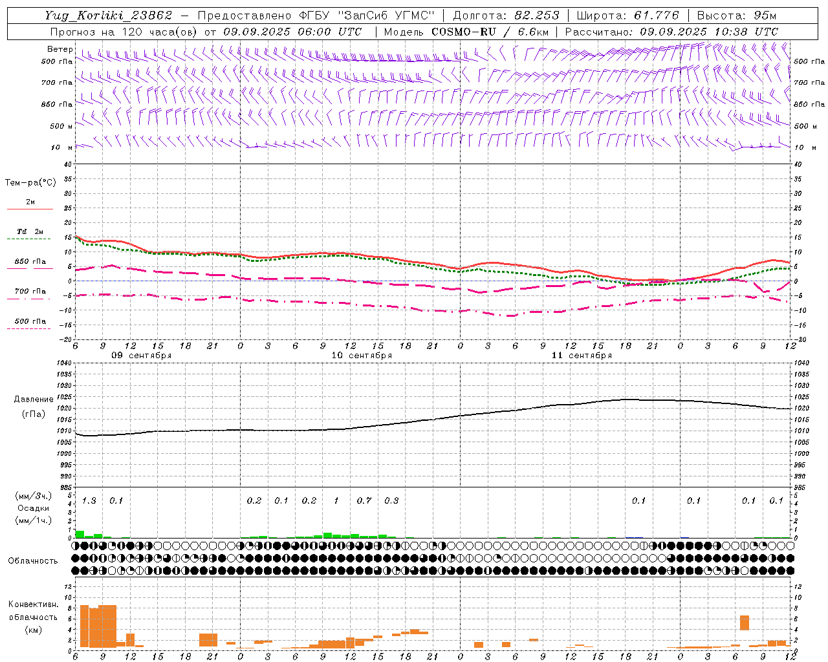
Task: Click the dashed legend line under '500 гПа' temperature label
Action: point(28,329)
